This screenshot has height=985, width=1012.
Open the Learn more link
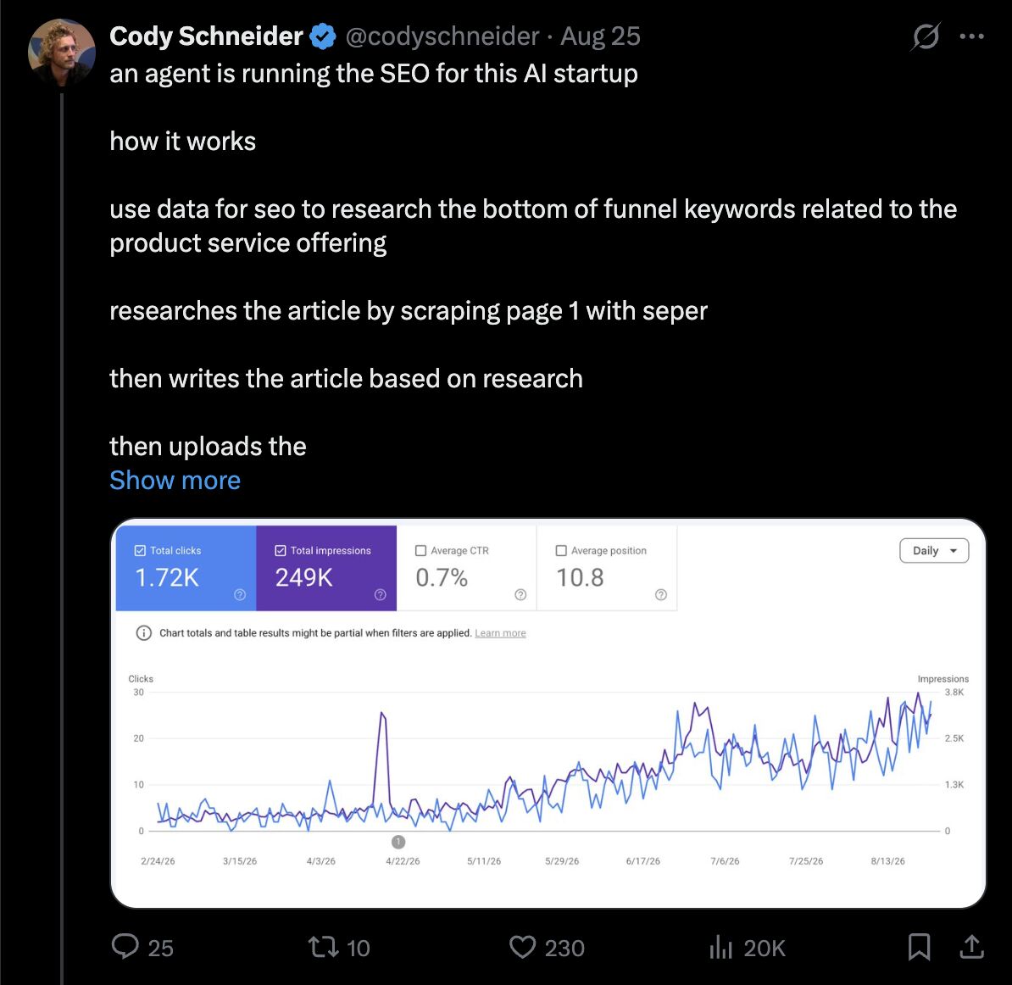coord(500,633)
